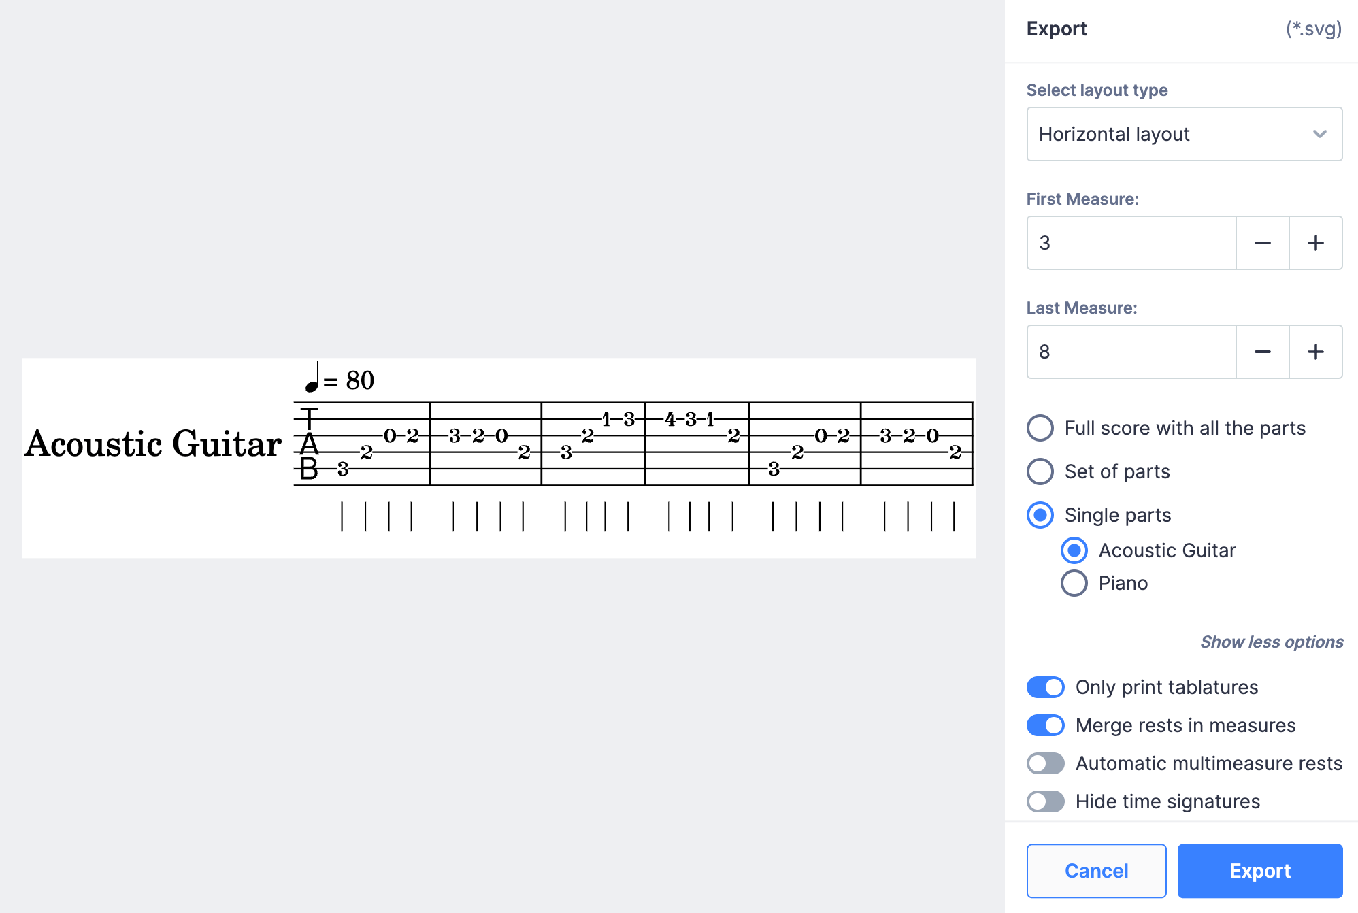Turn off Merge rests in measures
This screenshot has height=913, width=1358.
1046,725
